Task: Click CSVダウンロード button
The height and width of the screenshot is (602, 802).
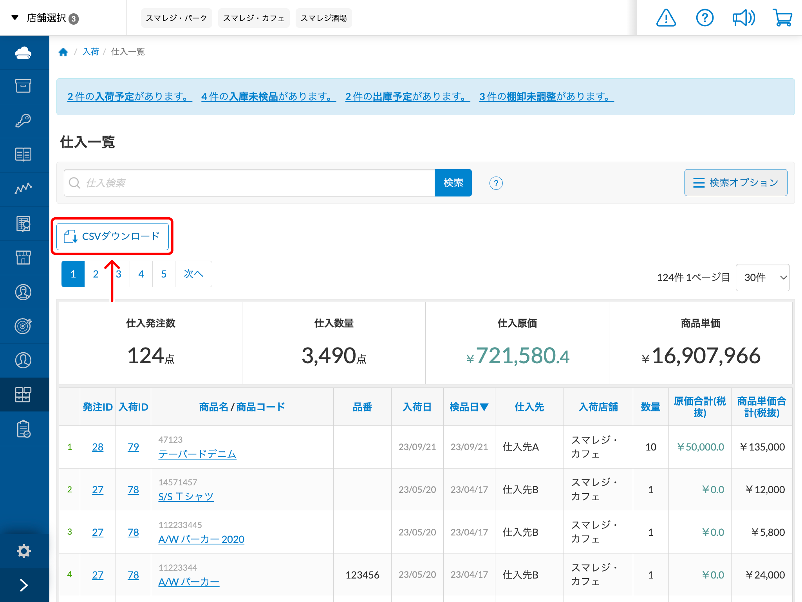Action: point(112,236)
